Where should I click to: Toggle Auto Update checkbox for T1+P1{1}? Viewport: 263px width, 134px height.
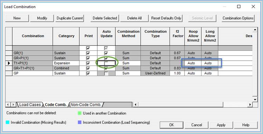[106, 63]
